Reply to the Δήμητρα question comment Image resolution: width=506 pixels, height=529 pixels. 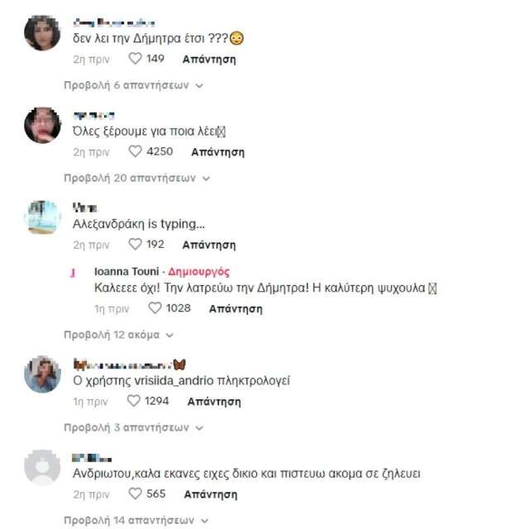(x=209, y=60)
